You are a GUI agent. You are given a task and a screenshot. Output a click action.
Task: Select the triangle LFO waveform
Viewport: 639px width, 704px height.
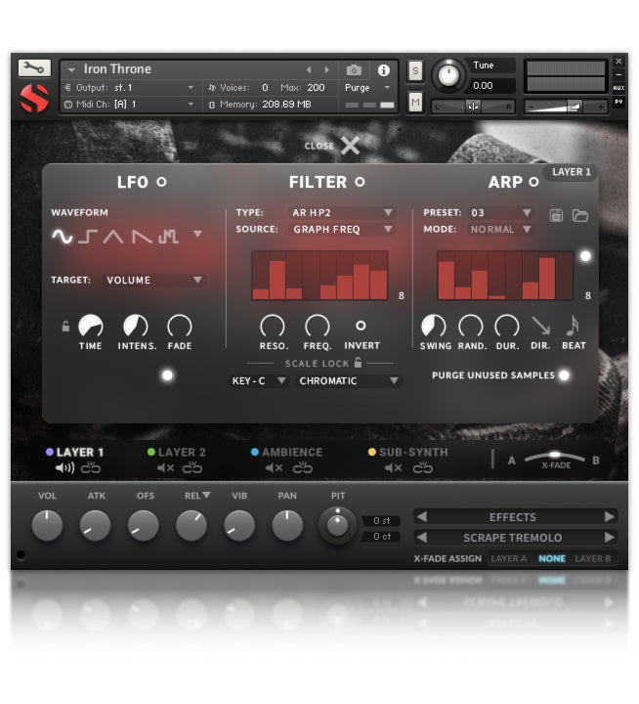click(114, 236)
